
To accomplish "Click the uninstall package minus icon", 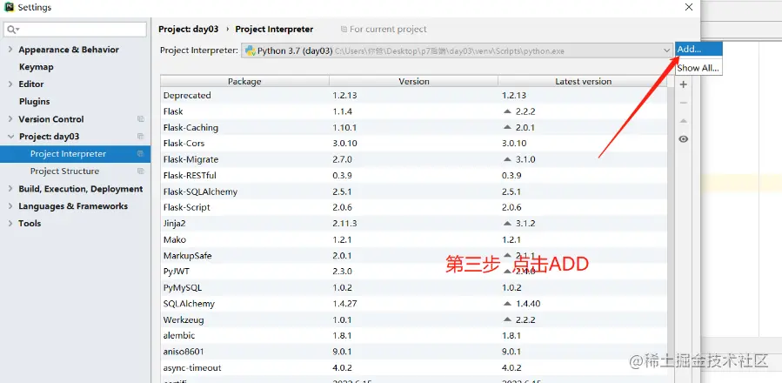I will (x=683, y=103).
